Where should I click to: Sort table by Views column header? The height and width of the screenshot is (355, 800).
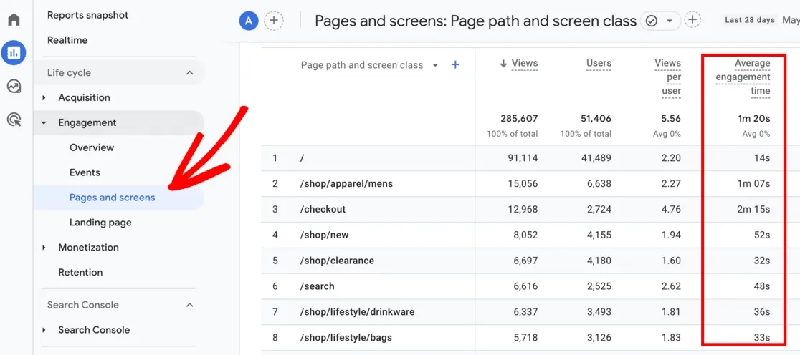pos(524,64)
